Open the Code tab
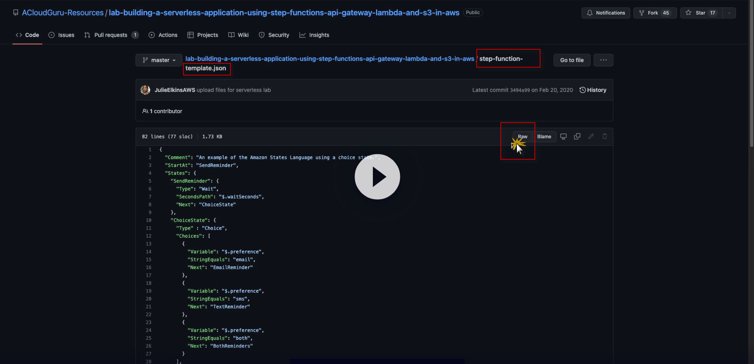The image size is (754, 364). (27, 35)
